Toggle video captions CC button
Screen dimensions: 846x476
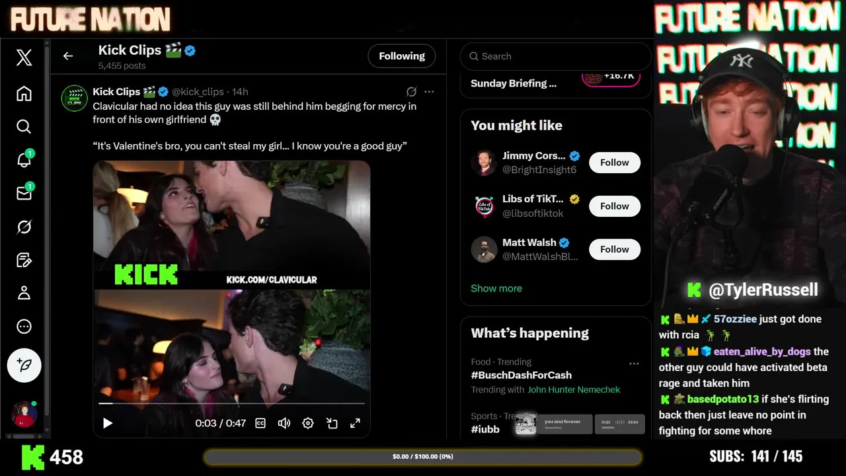[260, 423]
